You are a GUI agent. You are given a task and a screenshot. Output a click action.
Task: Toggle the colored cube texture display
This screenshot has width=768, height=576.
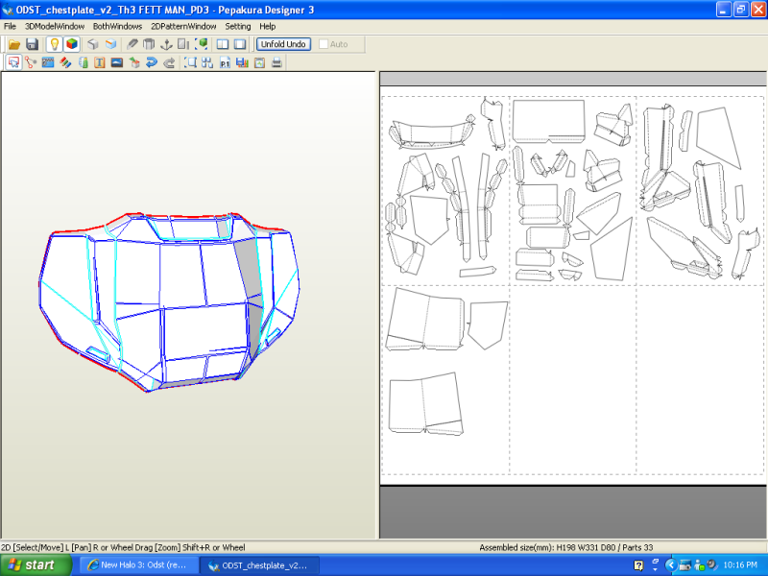72,44
